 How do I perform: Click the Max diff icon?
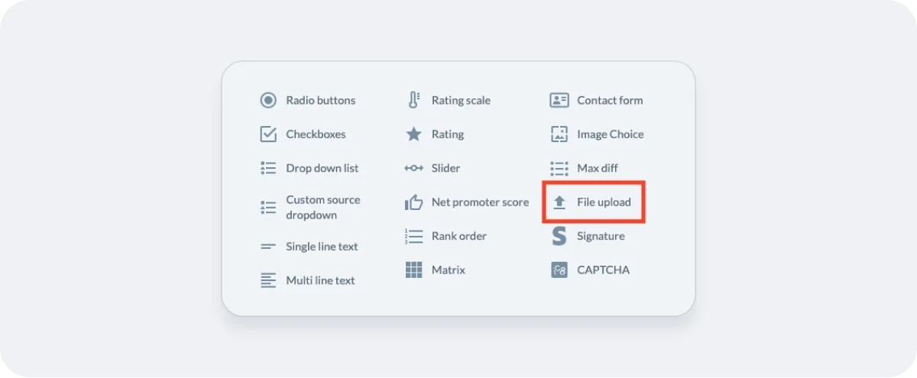click(559, 168)
